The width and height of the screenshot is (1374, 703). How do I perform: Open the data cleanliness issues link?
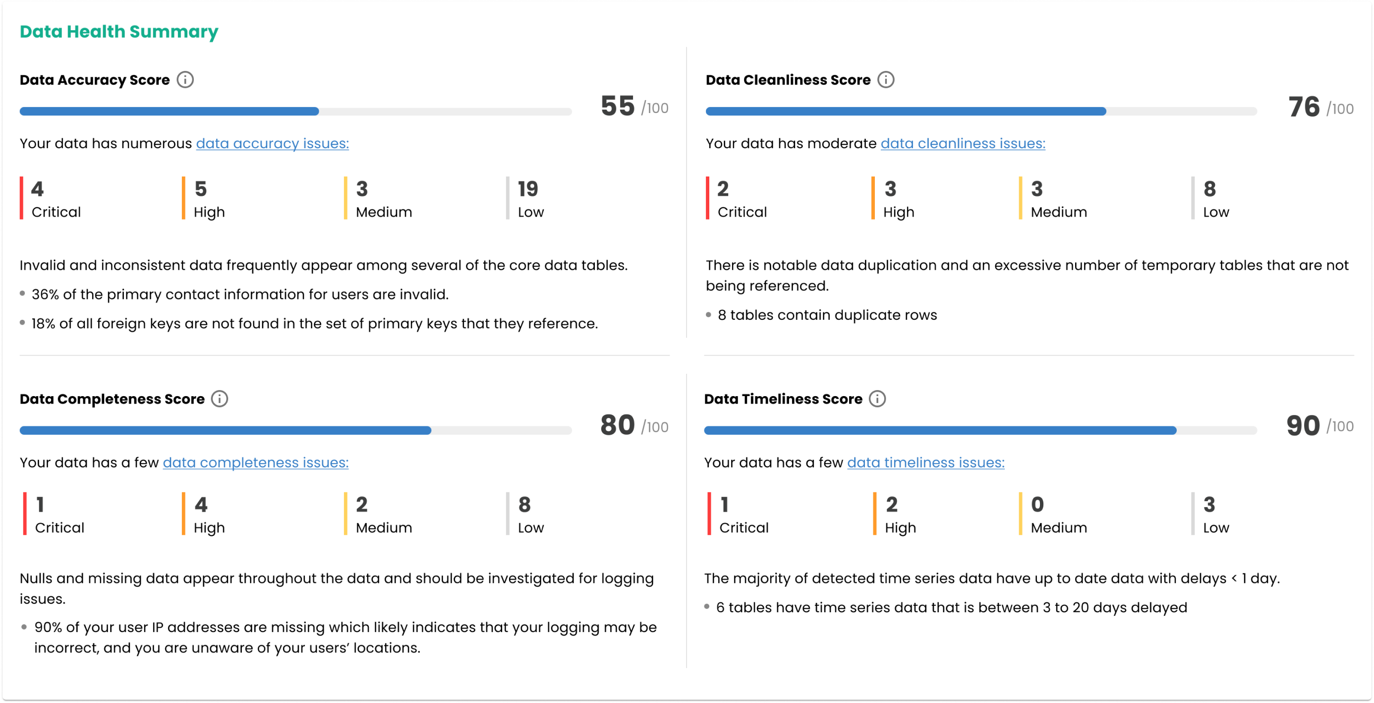[963, 143]
